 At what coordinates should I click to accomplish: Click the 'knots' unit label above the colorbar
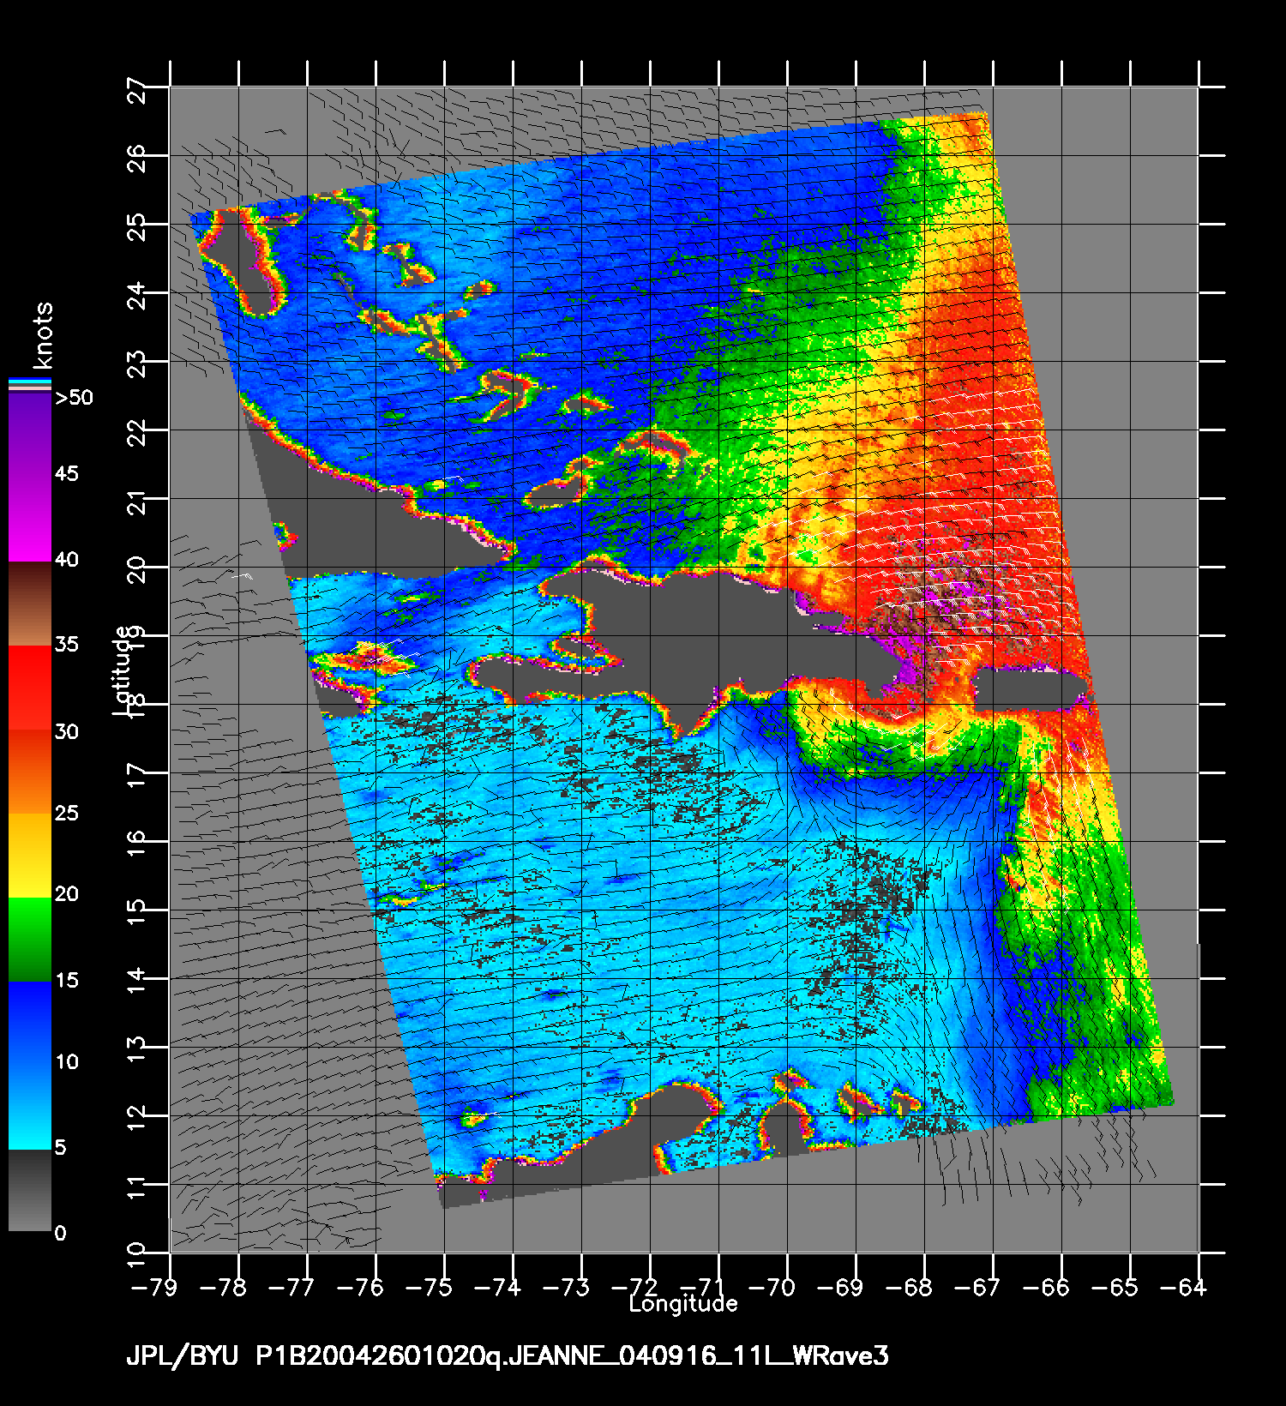pyautogui.click(x=43, y=335)
